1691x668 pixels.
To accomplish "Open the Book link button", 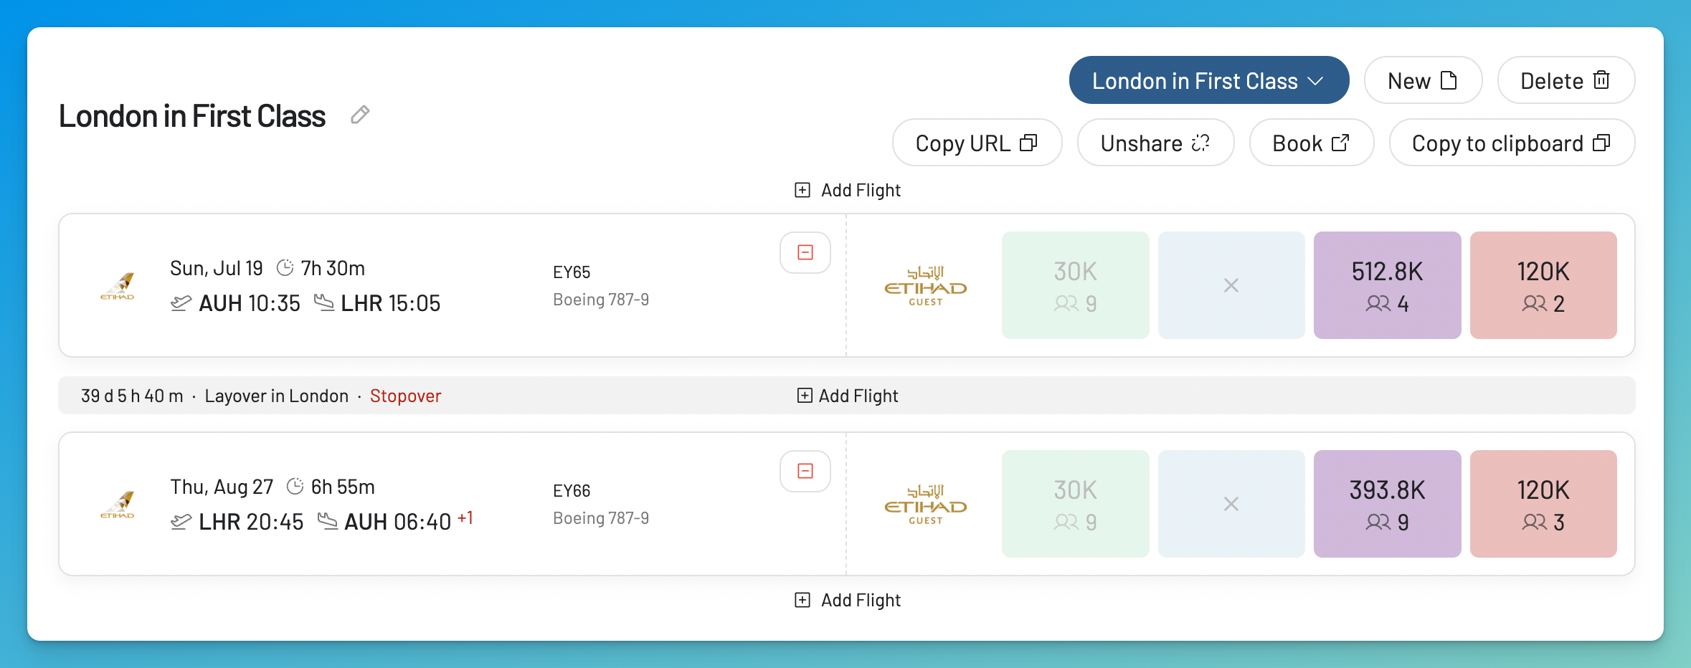I will click(1311, 143).
